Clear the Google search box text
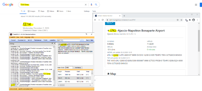The width and height of the screenshot is (202, 91). tap(86, 5)
